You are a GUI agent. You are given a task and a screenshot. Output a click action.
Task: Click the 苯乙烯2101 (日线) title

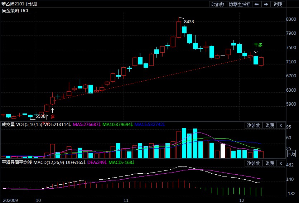(x=19, y=4)
